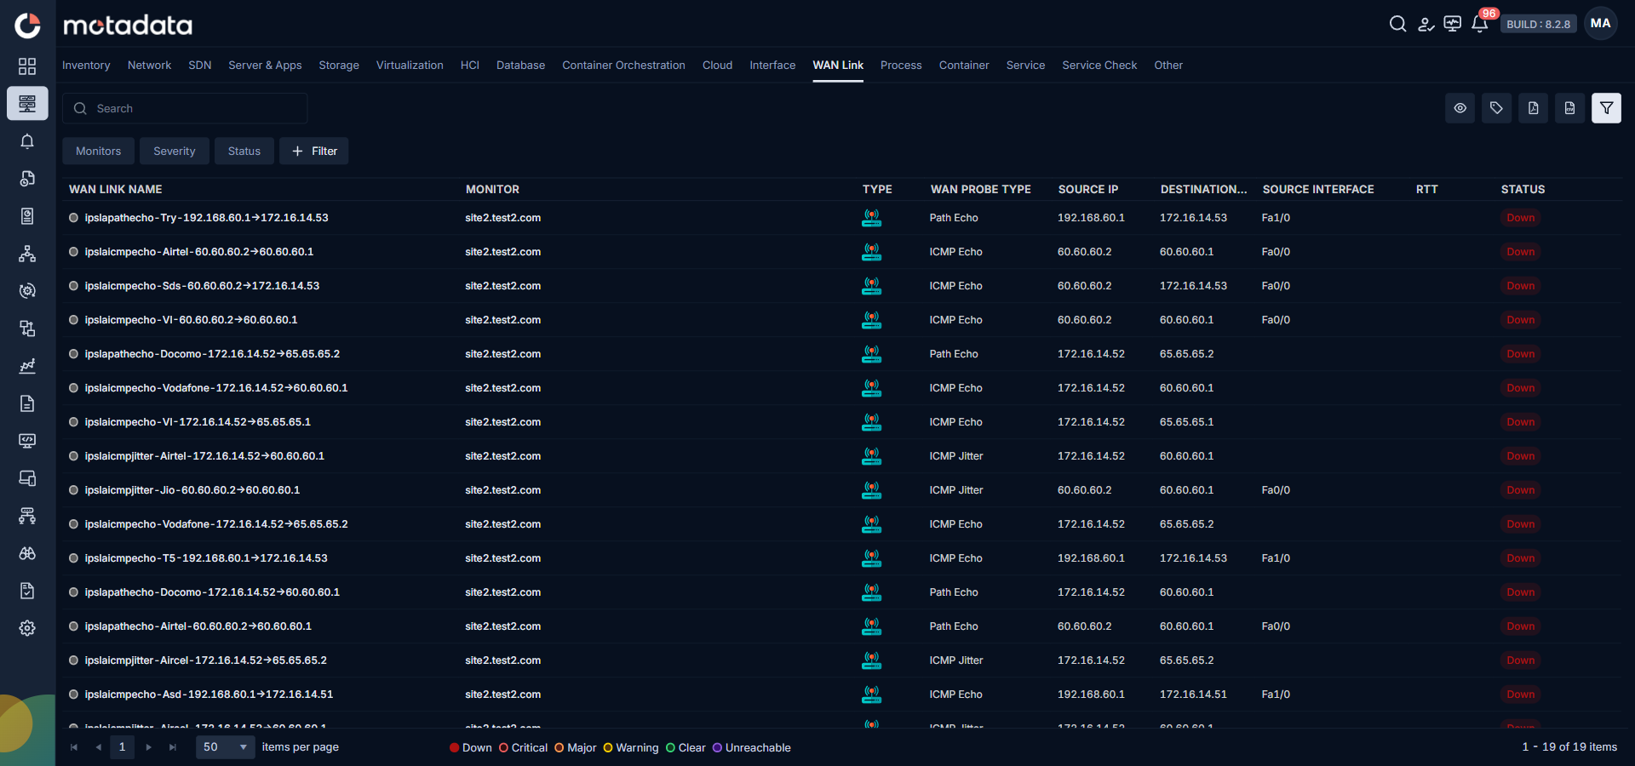The image size is (1635, 766).
Task: Toggle the Down severity legend filter
Action: [471, 748]
